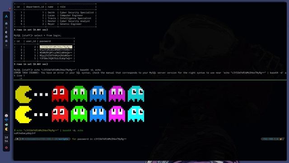The image size is (289, 163).
Task: Click role "Genetic Engineer"
Action: [x=70, y=24]
